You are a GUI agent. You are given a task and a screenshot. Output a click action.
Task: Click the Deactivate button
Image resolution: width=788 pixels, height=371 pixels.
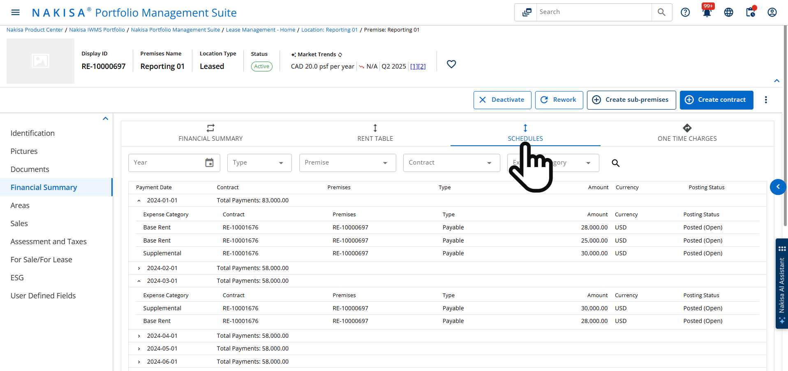502,100
